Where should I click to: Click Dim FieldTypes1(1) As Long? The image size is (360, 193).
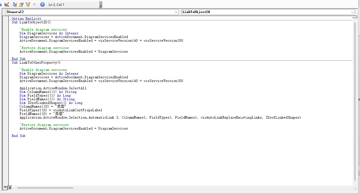(x=45, y=96)
